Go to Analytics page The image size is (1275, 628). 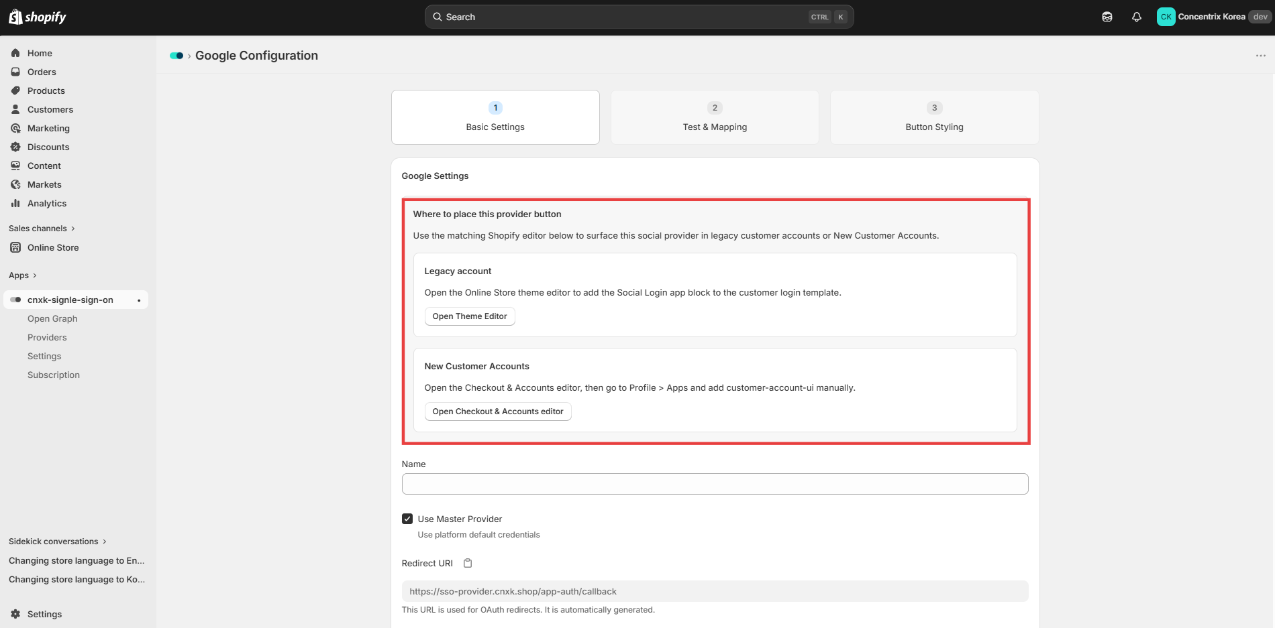47,203
